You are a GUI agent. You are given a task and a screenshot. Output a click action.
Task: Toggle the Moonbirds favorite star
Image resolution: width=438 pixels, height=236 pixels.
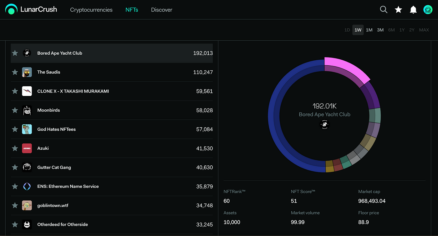pyautogui.click(x=15, y=110)
